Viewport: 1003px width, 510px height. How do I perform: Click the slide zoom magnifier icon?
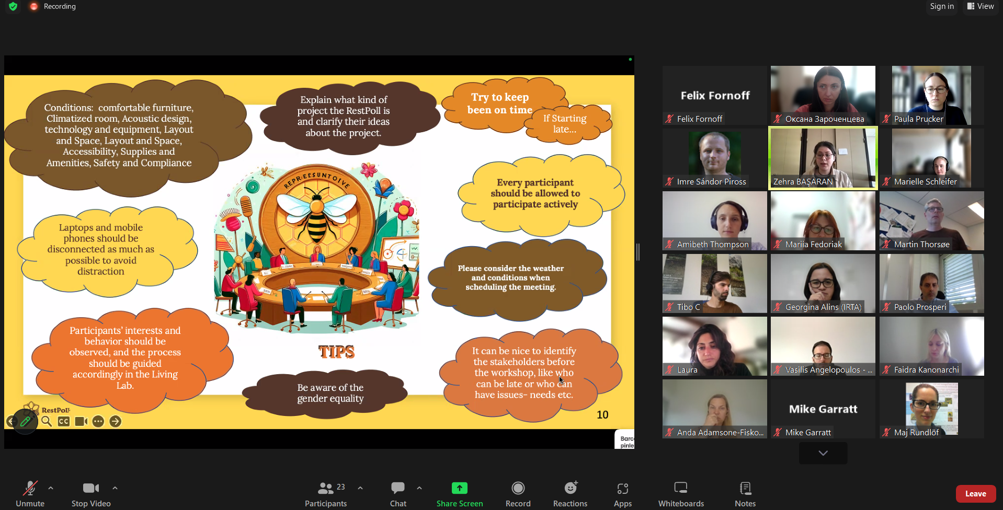coord(47,421)
